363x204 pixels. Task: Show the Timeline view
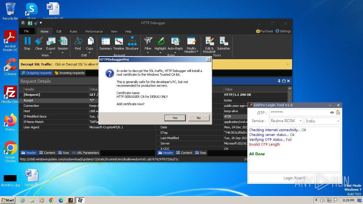tap(119, 44)
